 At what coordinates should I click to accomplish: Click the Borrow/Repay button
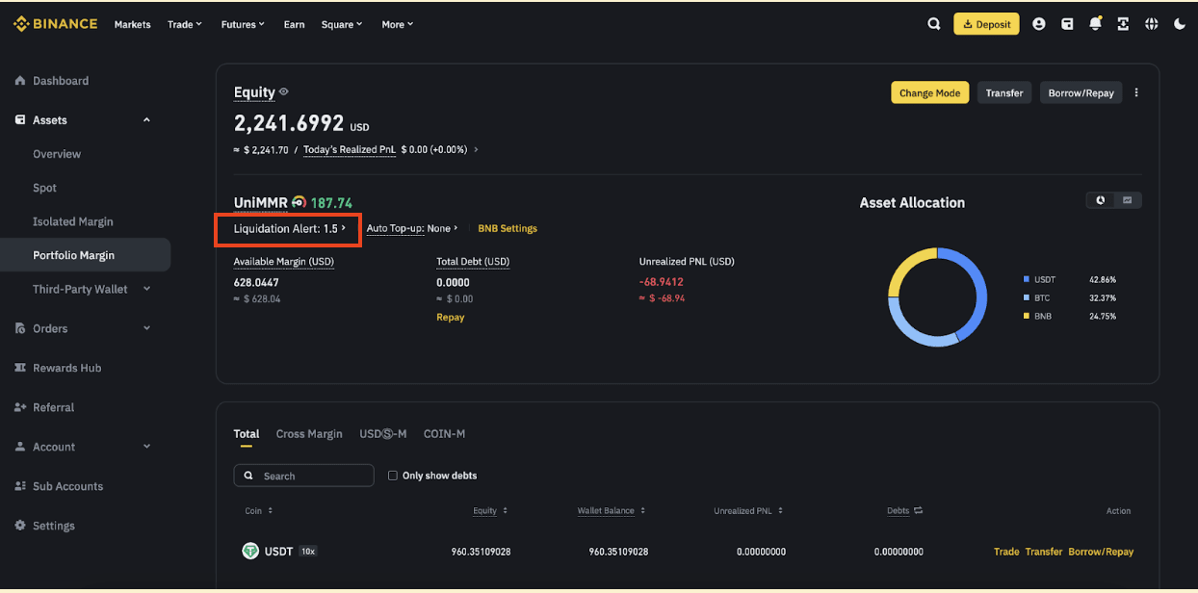pos(1081,91)
